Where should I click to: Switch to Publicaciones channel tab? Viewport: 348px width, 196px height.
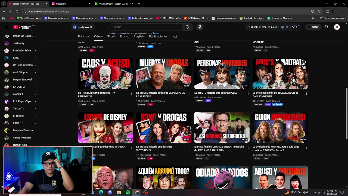158,36
